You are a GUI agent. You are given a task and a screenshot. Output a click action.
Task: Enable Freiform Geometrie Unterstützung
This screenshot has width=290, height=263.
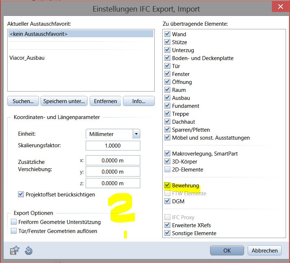(x=14, y=222)
